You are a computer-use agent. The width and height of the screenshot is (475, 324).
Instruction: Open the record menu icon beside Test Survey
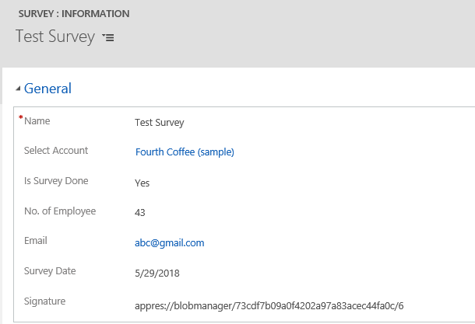tap(109, 38)
